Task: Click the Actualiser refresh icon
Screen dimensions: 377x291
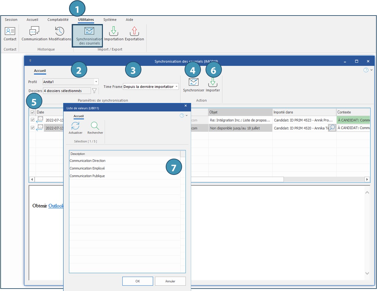Action: click(x=75, y=126)
